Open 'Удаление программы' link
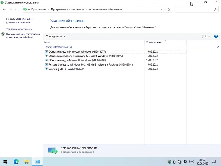 [x=19, y=29]
